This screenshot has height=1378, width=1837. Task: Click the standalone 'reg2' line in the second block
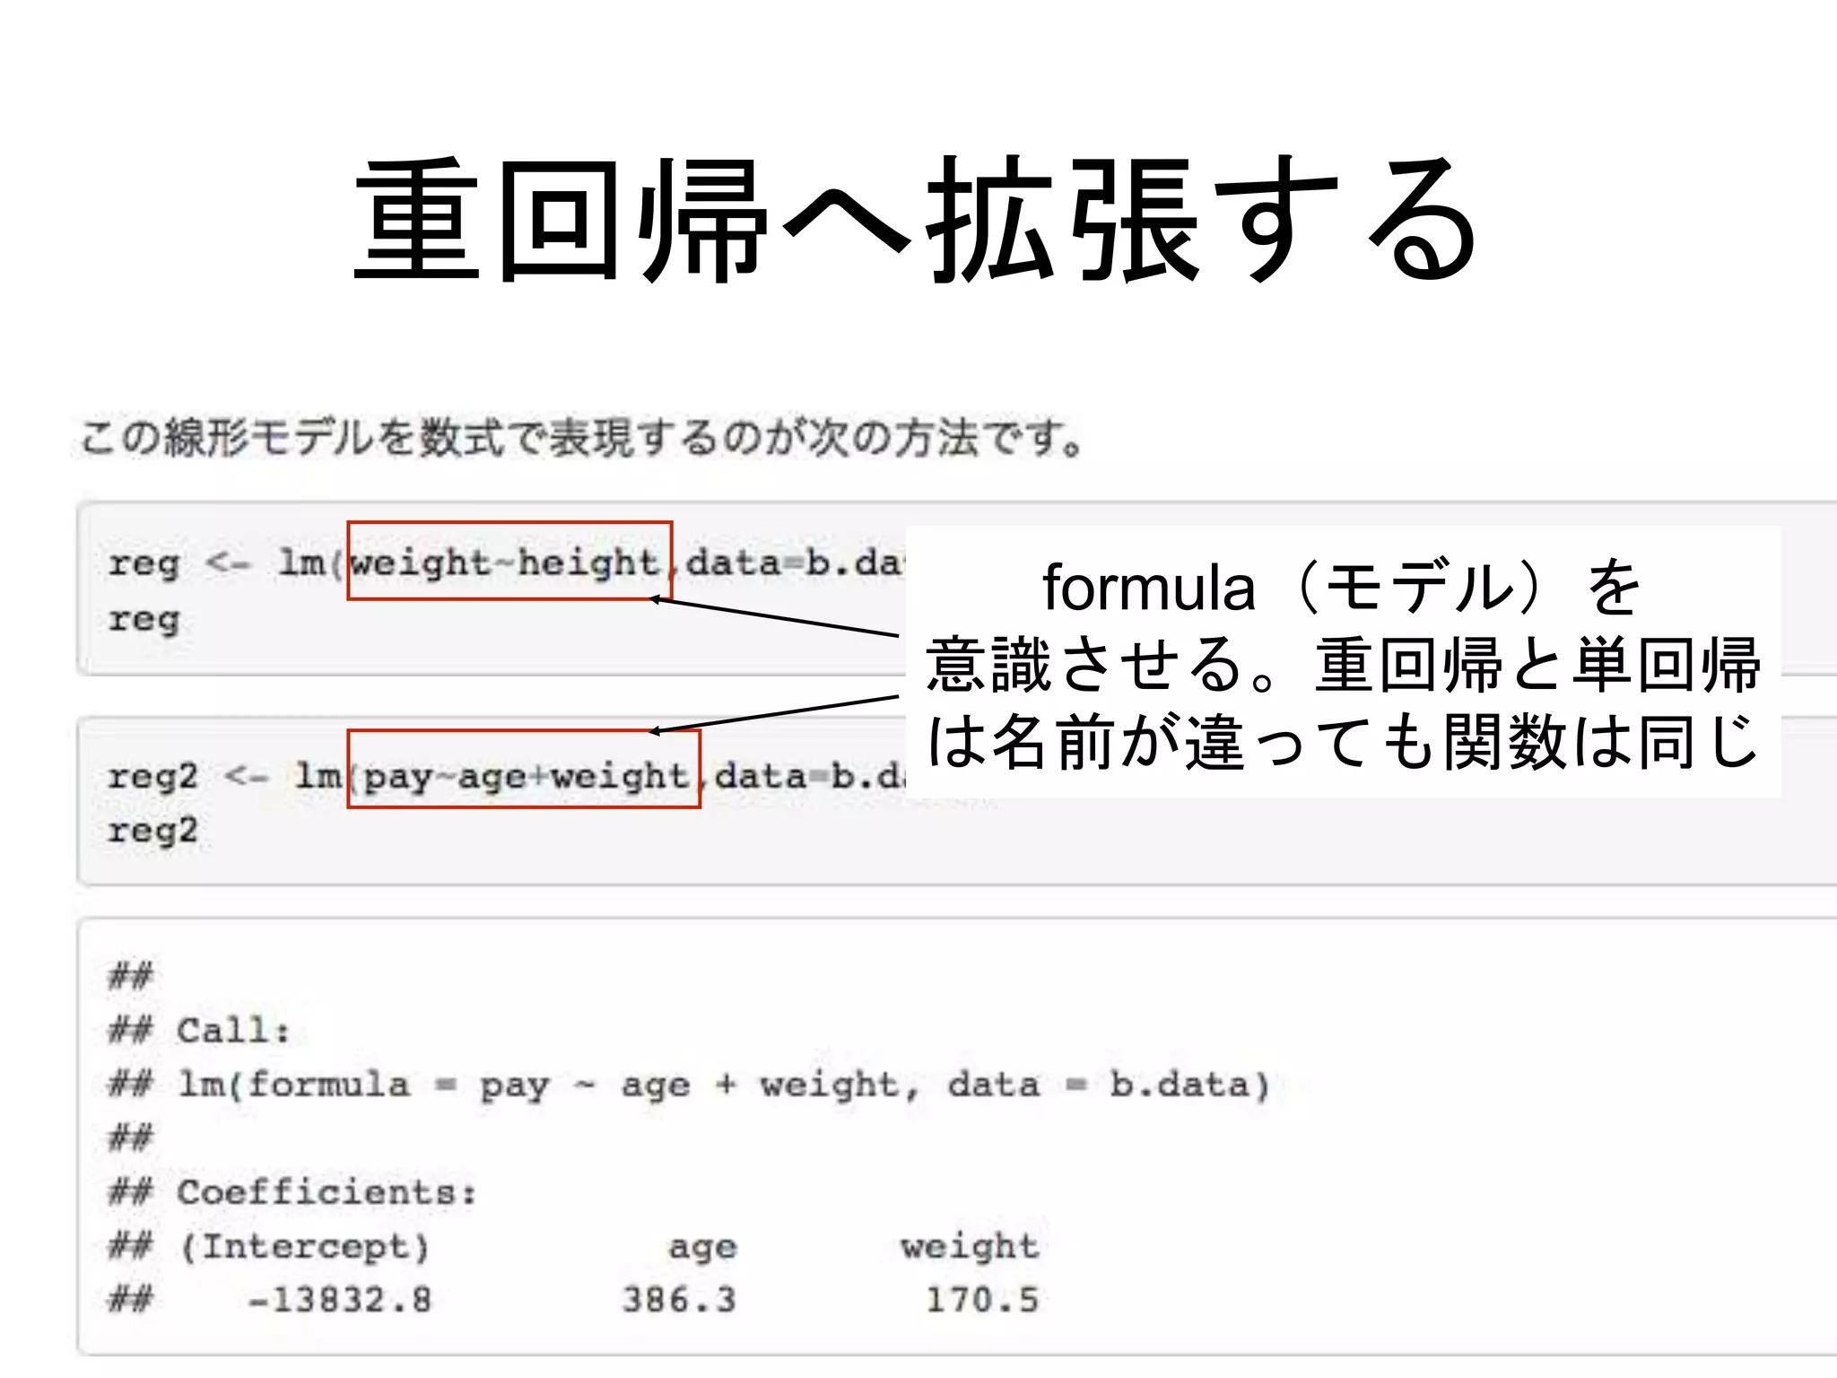(x=152, y=830)
